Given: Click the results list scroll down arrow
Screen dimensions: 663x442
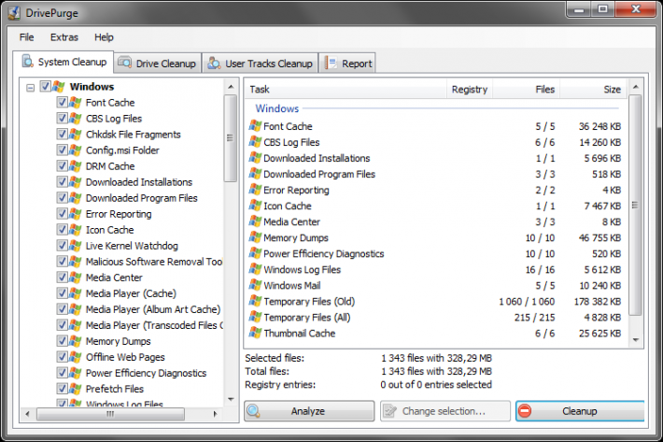Looking at the screenshot, I should pyautogui.click(x=636, y=340).
